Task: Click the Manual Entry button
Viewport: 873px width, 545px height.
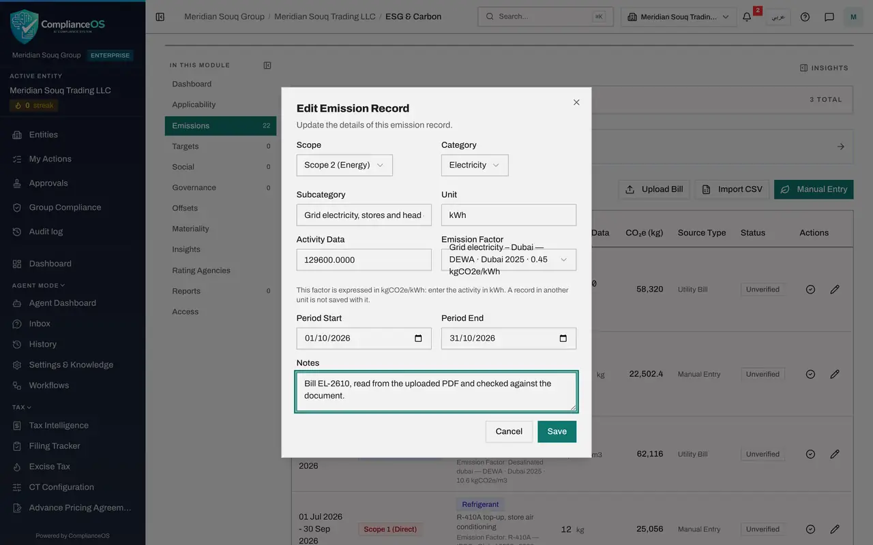Action: click(x=814, y=189)
